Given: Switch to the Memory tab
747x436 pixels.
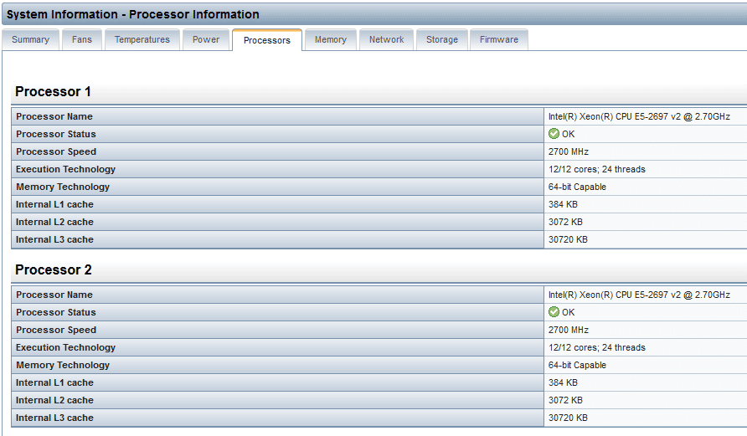Looking at the screenshot, I should (x=331, y=39).
